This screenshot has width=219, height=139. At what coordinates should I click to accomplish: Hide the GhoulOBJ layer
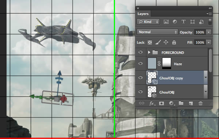(141, 92)
